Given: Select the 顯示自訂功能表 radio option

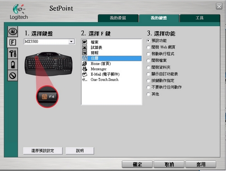Looking at the screenshot, I should [148, 74].
